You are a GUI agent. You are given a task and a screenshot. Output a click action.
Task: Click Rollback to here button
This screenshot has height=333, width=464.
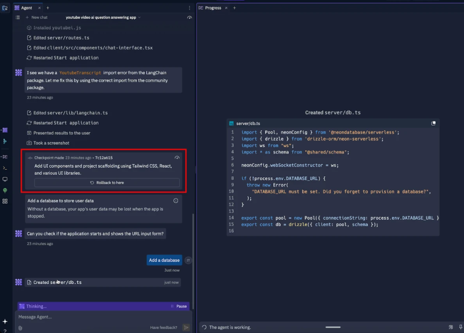tap(107, 182)
